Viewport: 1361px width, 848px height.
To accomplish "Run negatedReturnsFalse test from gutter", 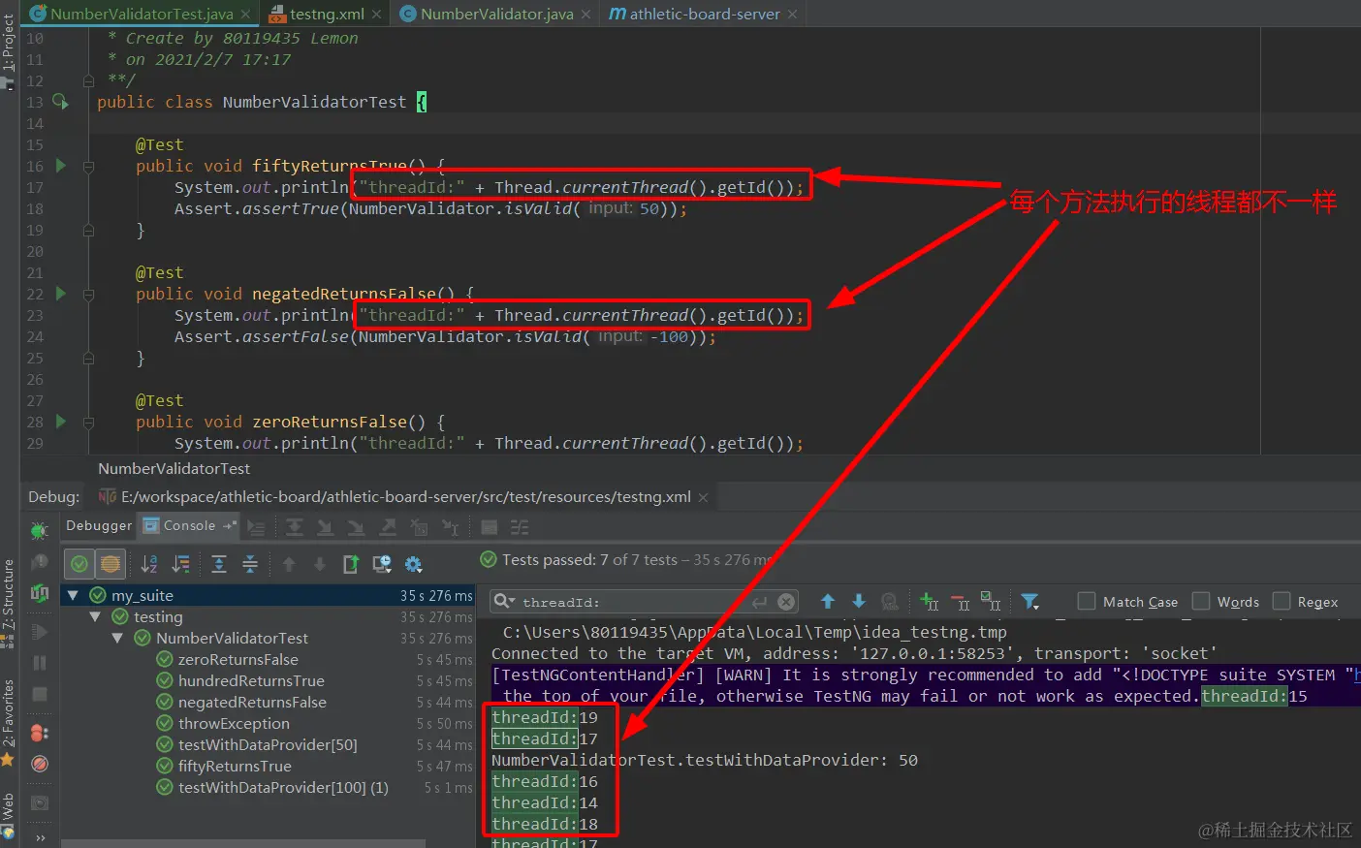I will tap(61, 294).
